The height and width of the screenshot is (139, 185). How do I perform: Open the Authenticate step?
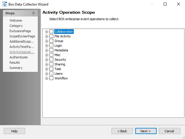point(18,57)
